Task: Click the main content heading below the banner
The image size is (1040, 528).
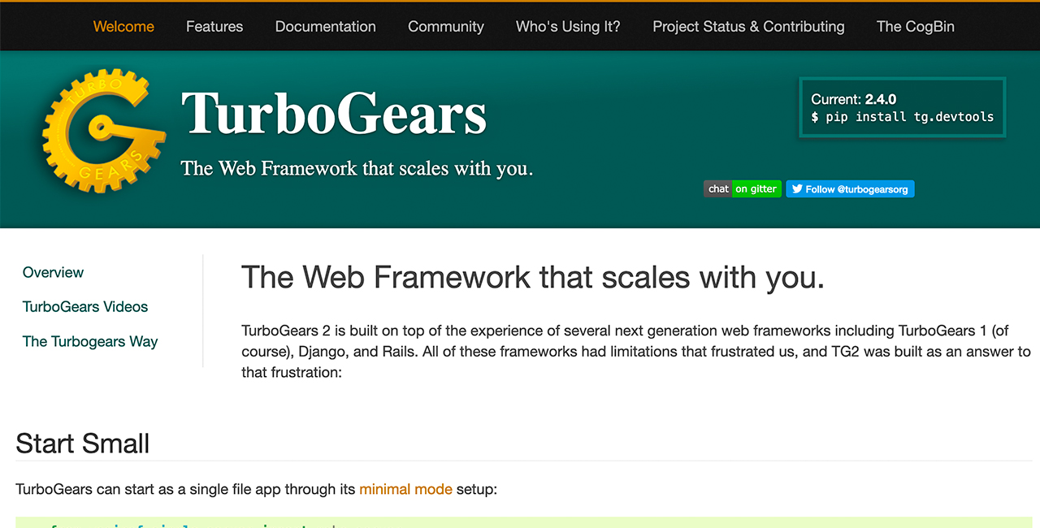Action: click(x=533, y=278)
